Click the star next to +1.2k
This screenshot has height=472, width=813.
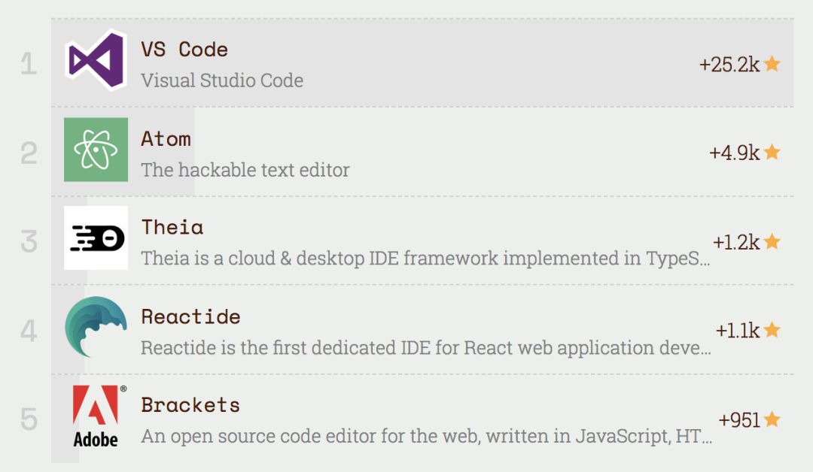pyautogui.click(x=772, y=242)
